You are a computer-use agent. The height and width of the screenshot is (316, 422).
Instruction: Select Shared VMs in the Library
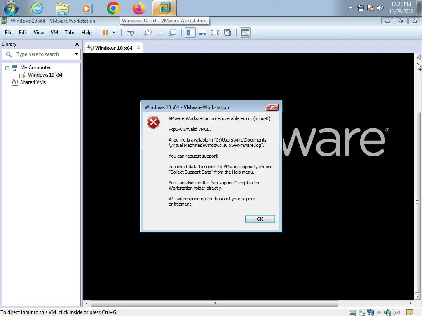tap(33, 82)
